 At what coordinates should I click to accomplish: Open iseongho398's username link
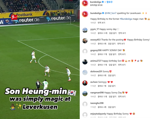click(x=97, y=103)
